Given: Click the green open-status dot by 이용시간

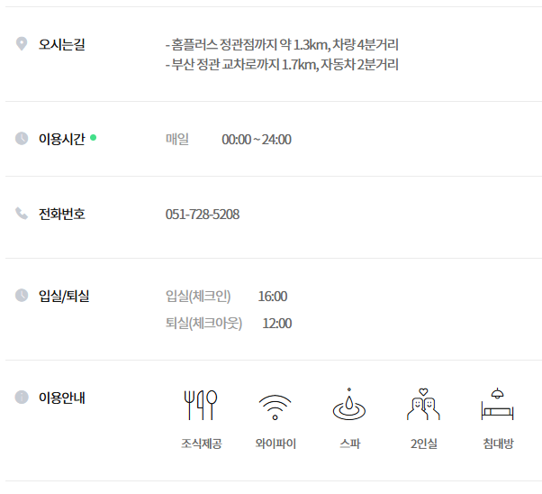Looking at the screenshot, I should pyautogui.click(x=93, y=137).
